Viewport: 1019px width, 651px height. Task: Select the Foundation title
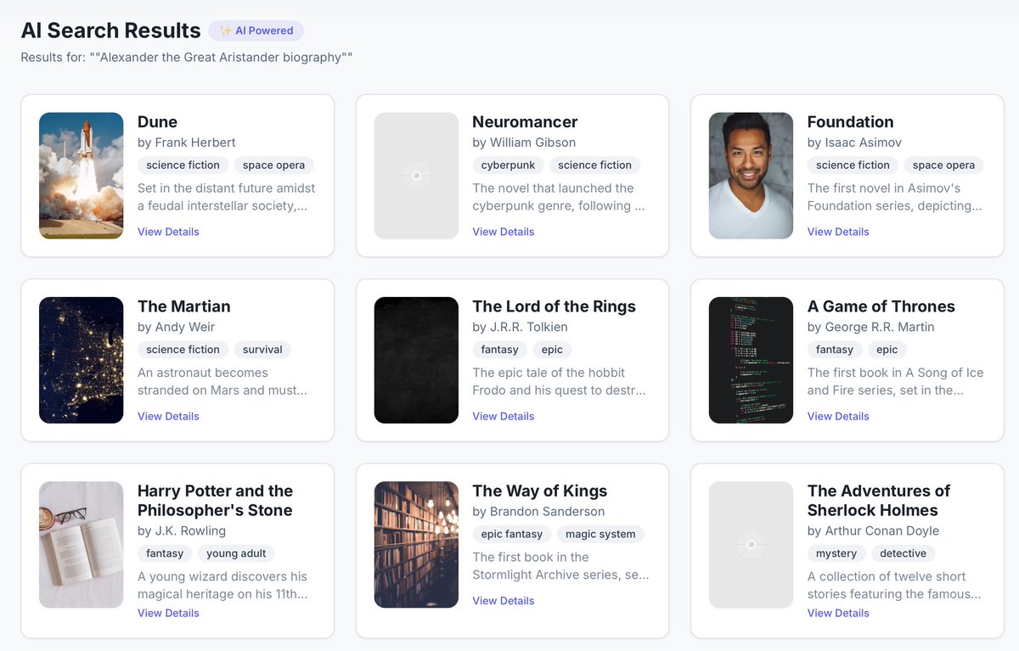click(x=850, y=122)
